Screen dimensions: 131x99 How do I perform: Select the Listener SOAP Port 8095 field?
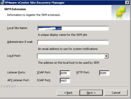tap(65, 73)
